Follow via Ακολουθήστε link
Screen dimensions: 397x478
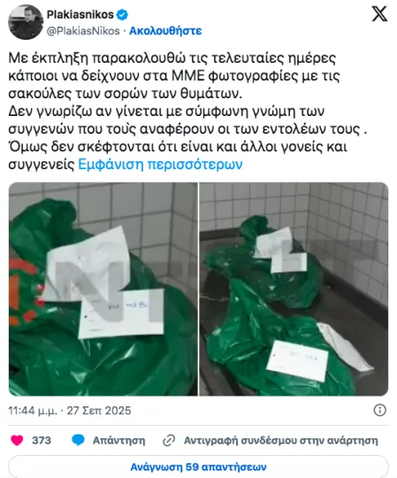pos(165,31)
